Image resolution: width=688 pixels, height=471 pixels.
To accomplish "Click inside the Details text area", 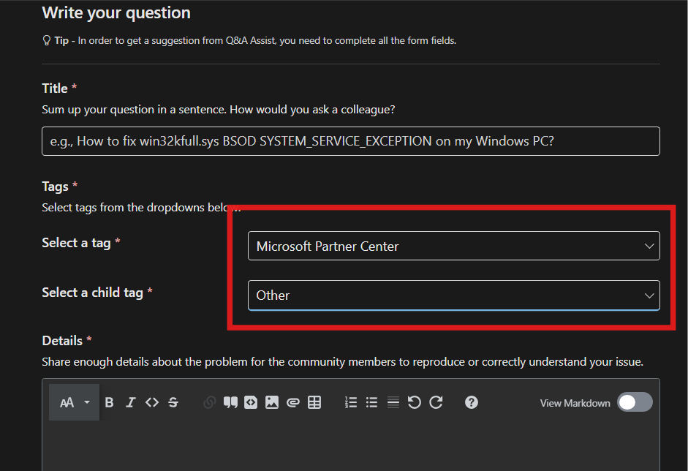I will 351,445.
